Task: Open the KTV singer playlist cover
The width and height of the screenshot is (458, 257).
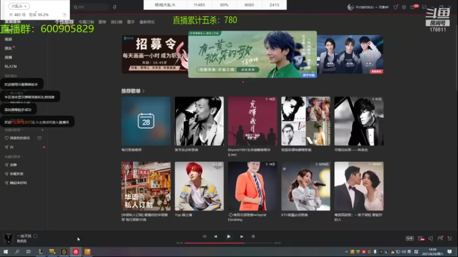Action: click(x=306, y=186)
